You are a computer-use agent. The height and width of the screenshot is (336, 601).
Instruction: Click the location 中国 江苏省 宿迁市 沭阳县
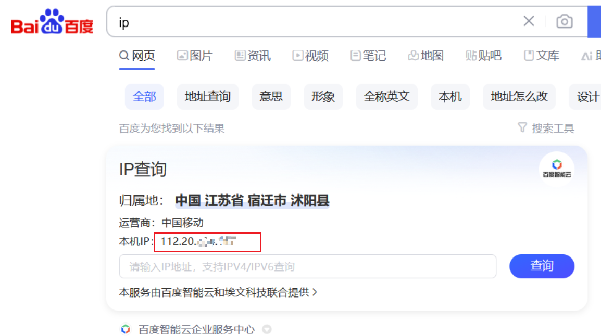pos(252,201)
